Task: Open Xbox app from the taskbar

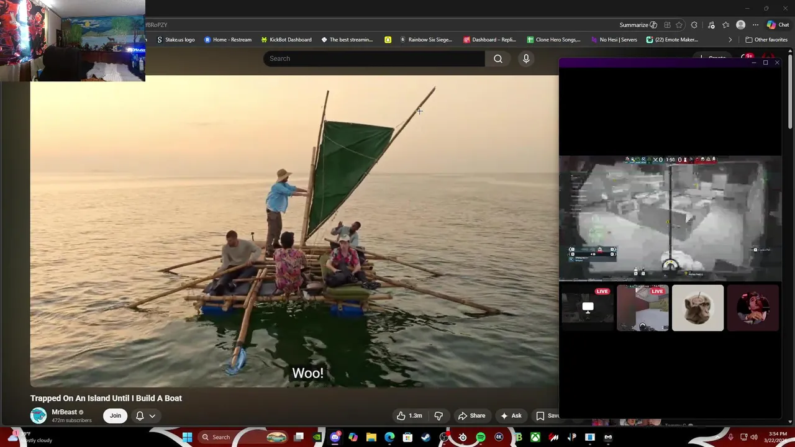Action: click(535, 437)
